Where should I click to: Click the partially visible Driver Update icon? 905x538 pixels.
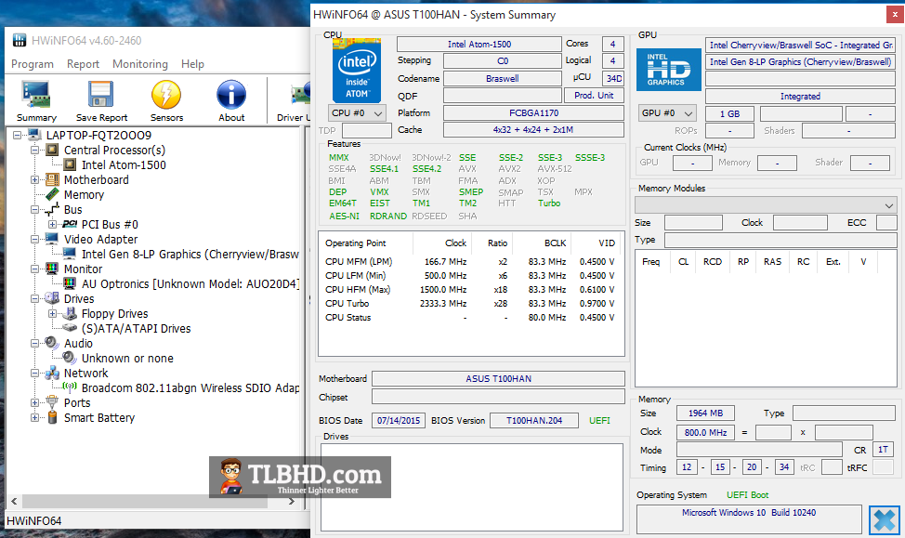pyautogui.click(x=300, y=95)
